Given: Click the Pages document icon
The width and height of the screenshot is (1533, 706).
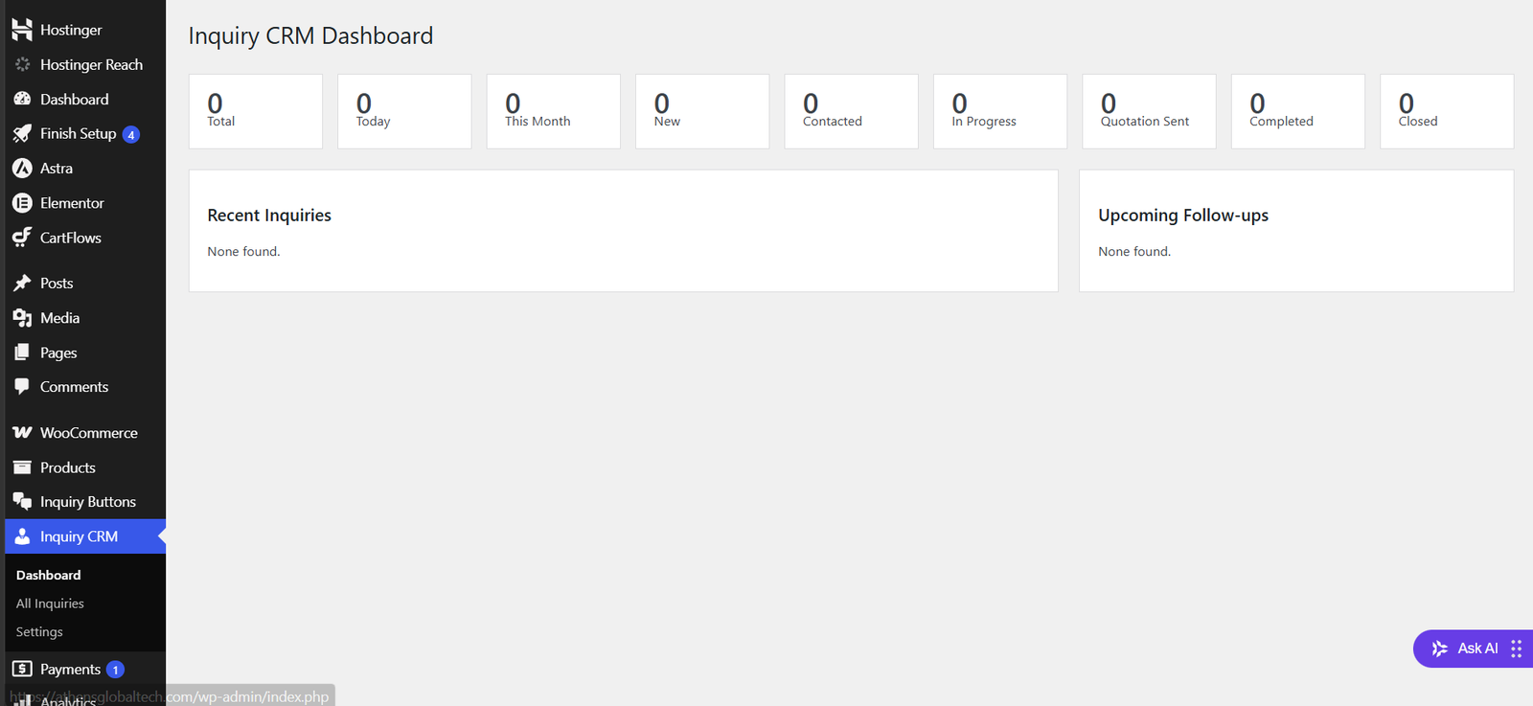Looking at the screenshot, I should click(22, 353).
